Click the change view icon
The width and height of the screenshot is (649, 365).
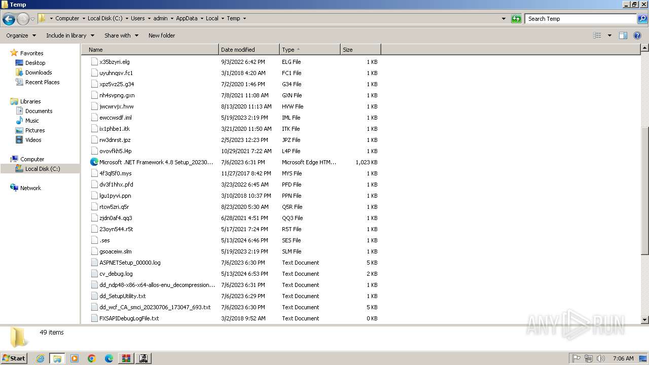597,35
